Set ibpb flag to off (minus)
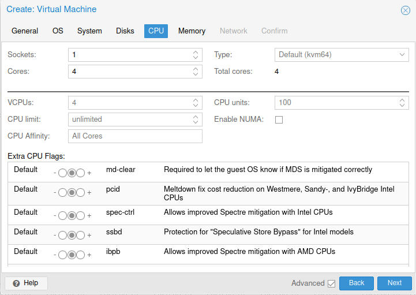 (63, 255)
